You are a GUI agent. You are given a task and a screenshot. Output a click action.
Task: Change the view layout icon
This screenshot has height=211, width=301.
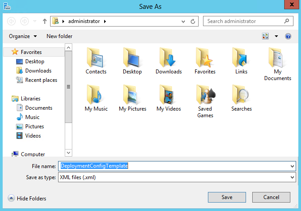(x=265, y=36)
